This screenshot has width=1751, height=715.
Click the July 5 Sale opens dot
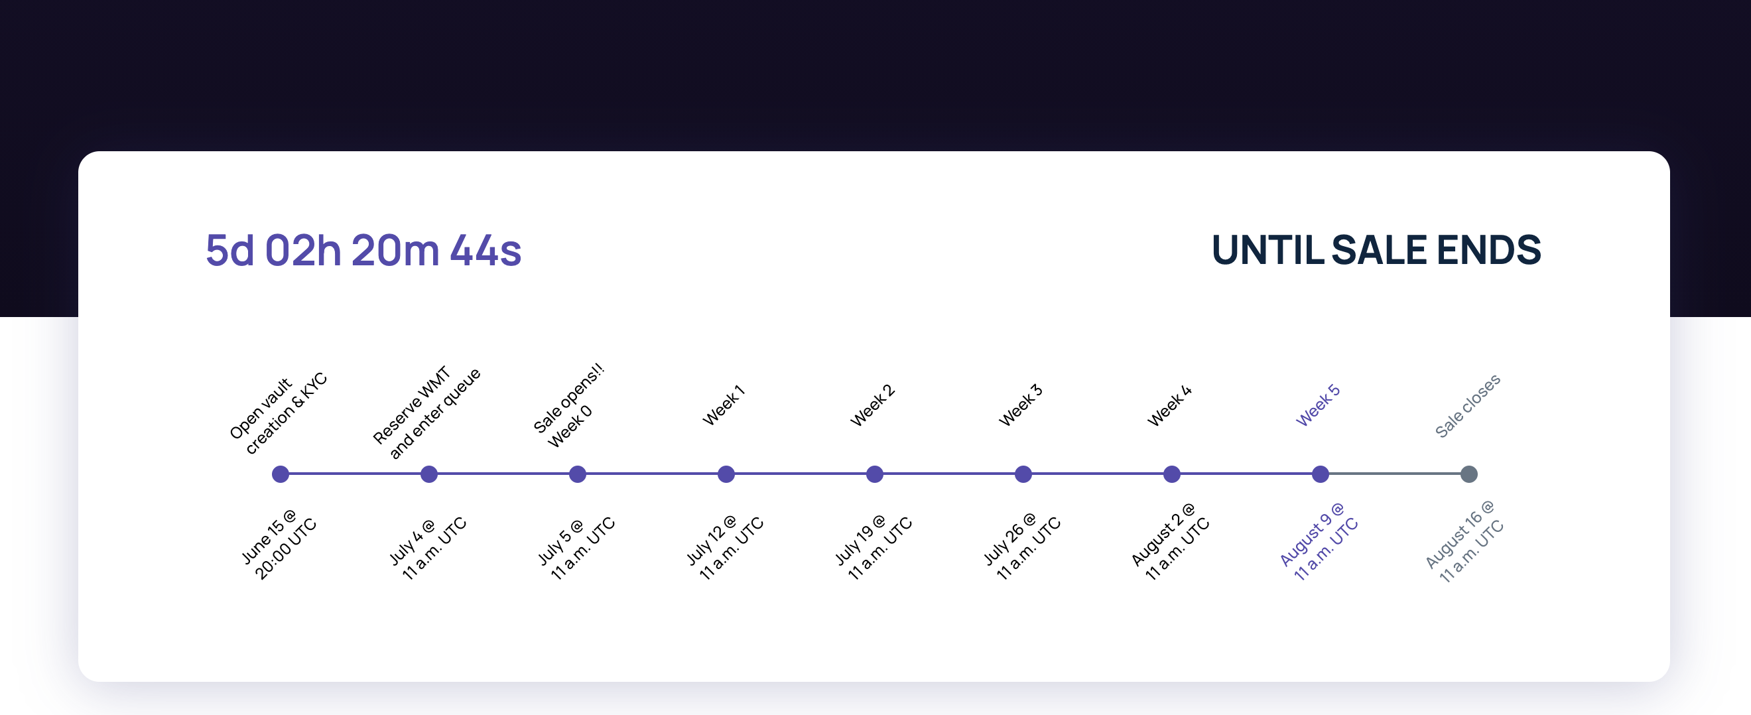(x=577, y=474)
